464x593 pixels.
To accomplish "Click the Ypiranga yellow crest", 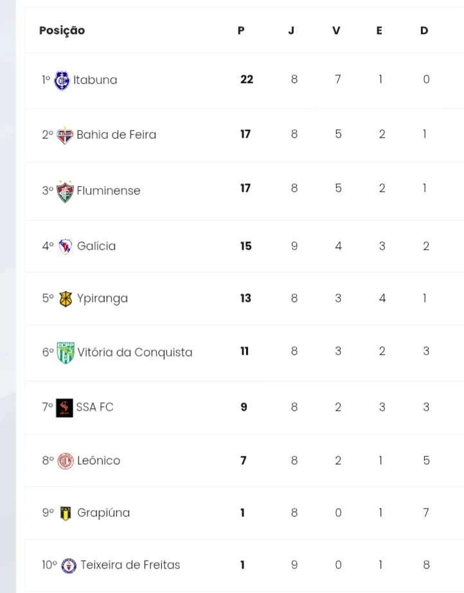I will click(66, 299).
